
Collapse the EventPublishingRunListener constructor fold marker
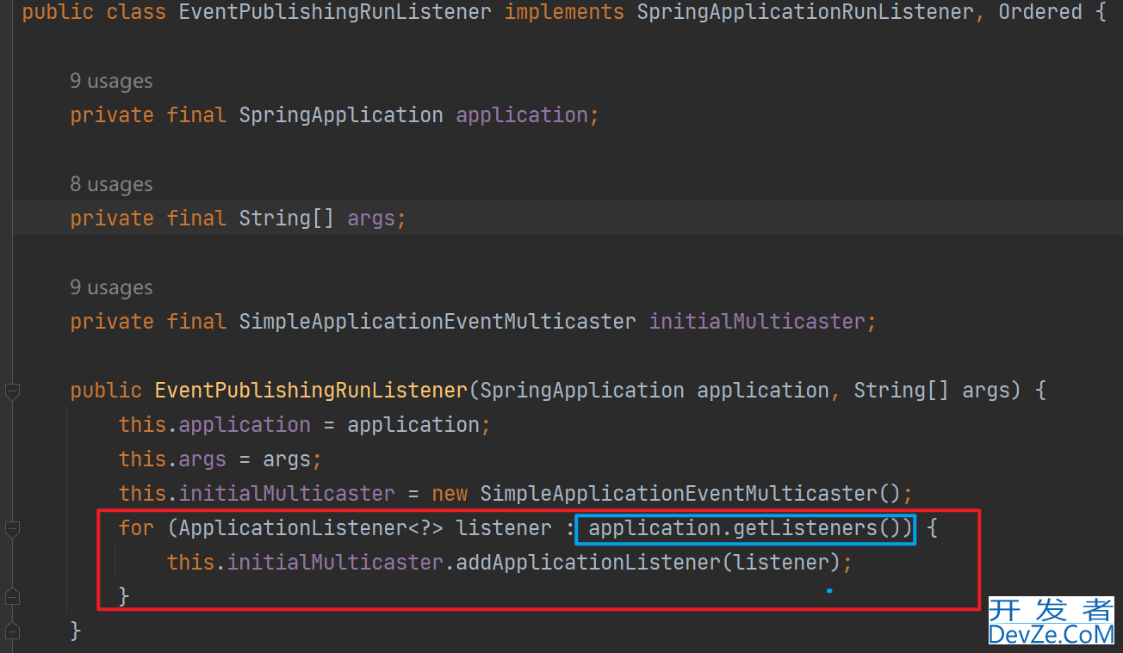point(12,391)
